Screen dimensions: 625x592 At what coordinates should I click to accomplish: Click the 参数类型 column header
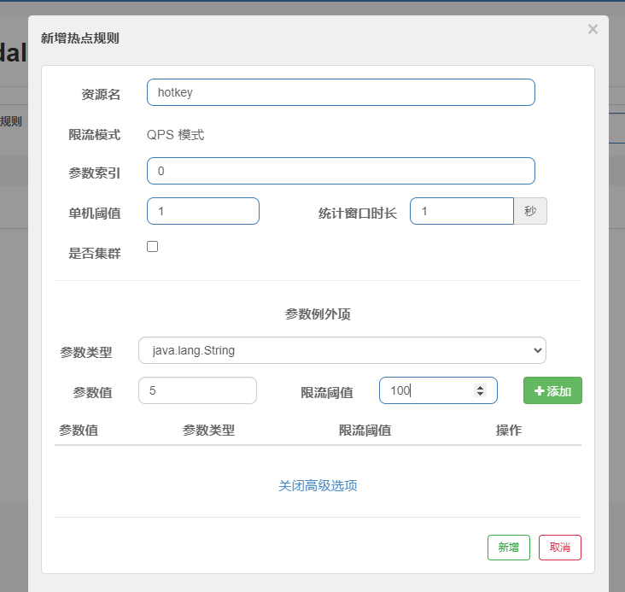(208, 430)
